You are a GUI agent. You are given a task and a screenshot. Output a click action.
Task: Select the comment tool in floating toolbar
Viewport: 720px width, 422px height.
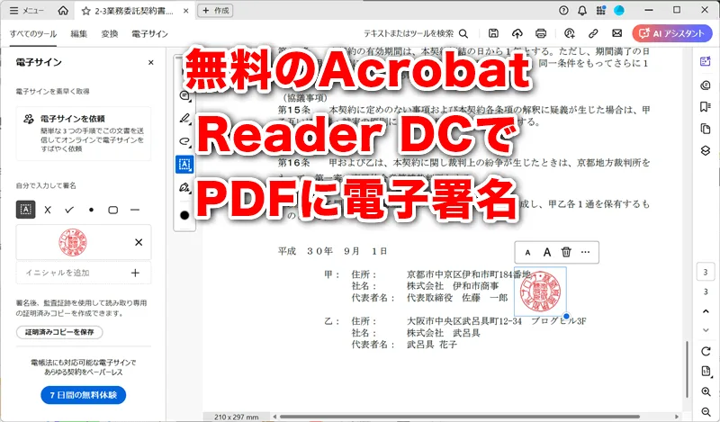[x=184, y=96]
